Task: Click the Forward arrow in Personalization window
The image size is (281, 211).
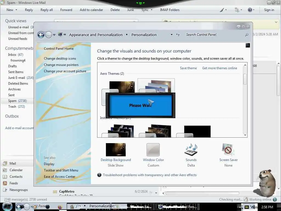Action: [x=49, y=35]
